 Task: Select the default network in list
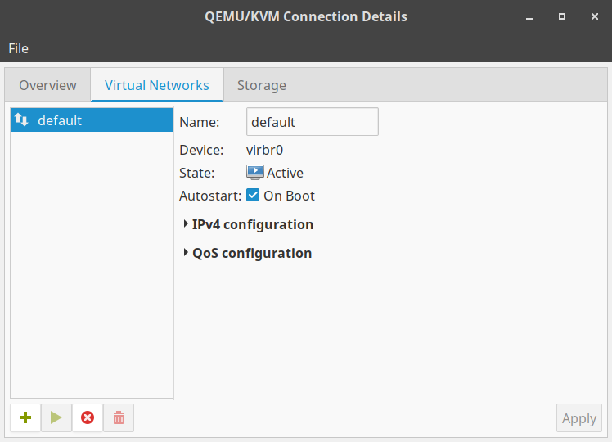coord(92,120)
